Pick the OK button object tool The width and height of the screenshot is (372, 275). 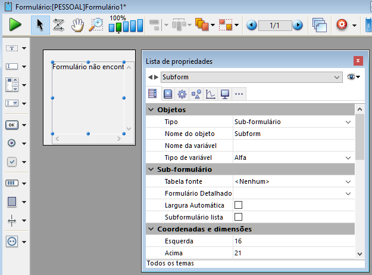pos(12,125)
